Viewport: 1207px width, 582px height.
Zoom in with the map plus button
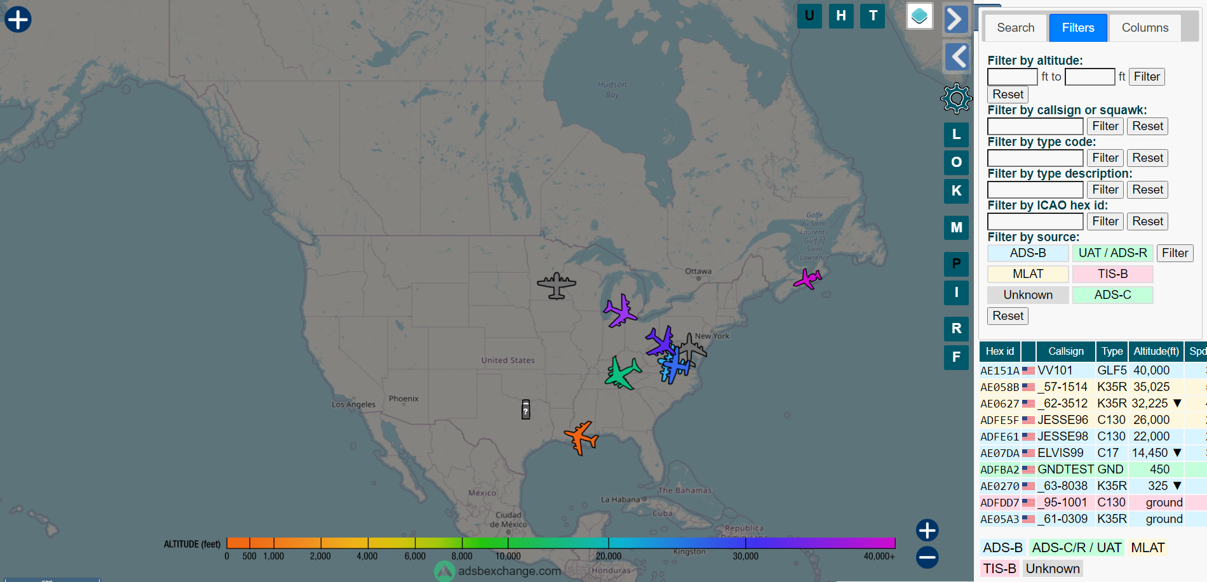click(927, 531)
